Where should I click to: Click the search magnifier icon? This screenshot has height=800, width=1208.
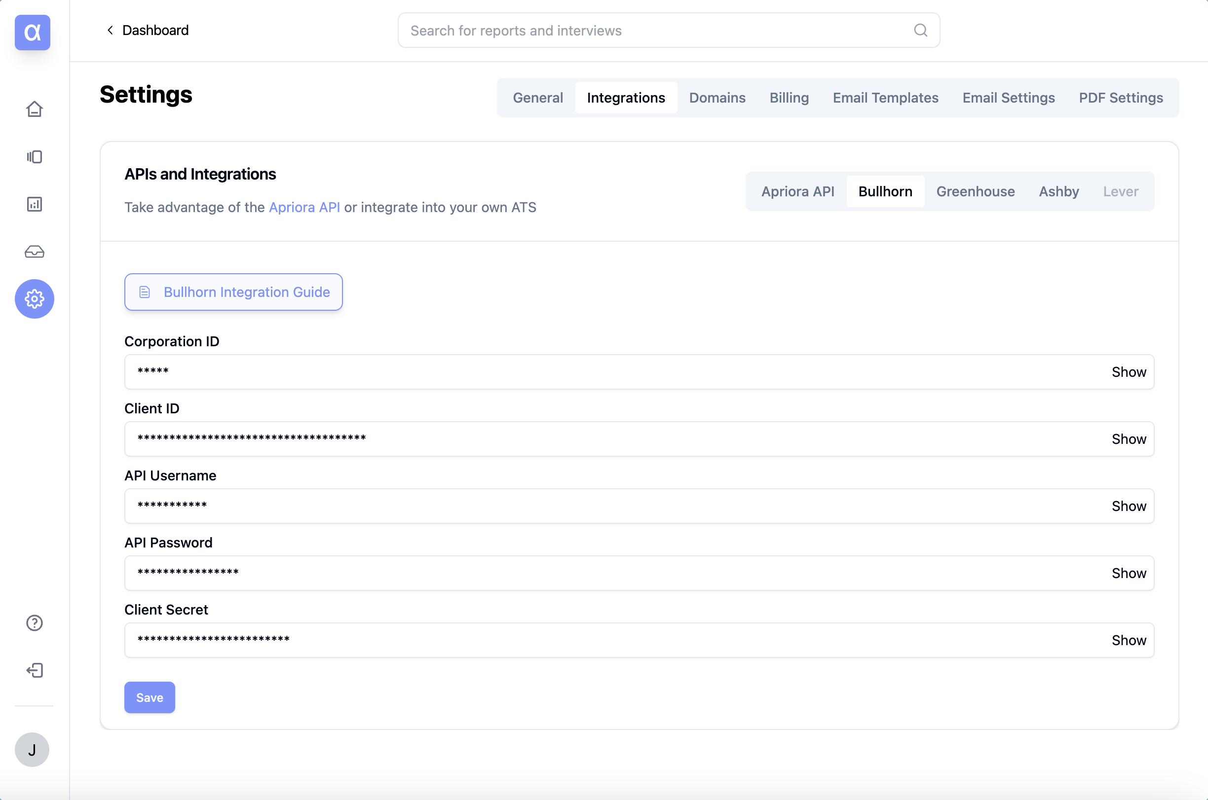(920, 30)
